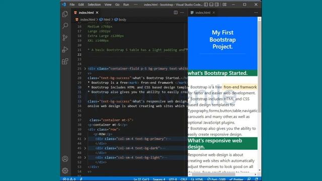This screenshot has height=181, width=322.
Task: Click the Prettier status bar item
Action: click(x=236, y=179)
